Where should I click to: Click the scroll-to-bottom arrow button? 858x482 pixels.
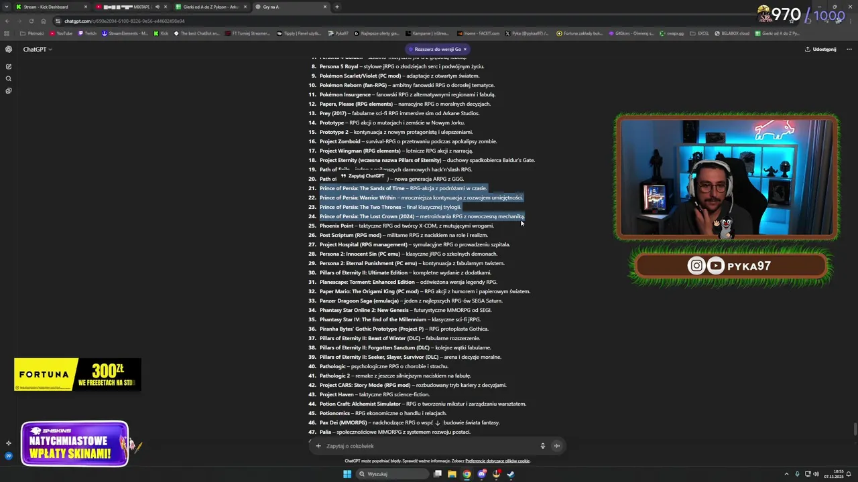click(x=438, y=423)
